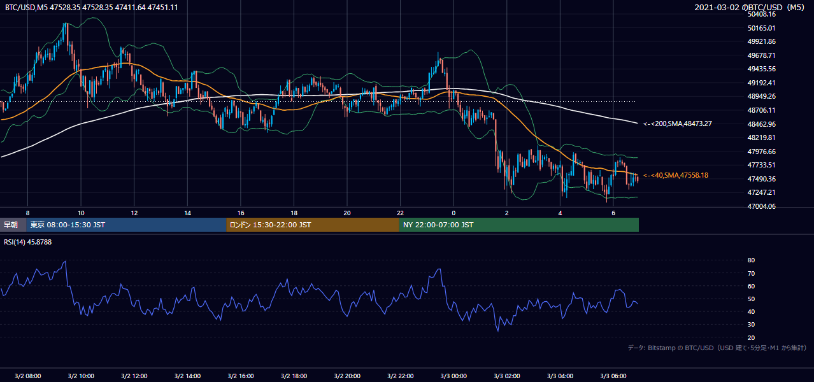Viewport: 814px width, 382px height.
Task: Click the '3/3 06:00' time label
Action: click(613, 376)
